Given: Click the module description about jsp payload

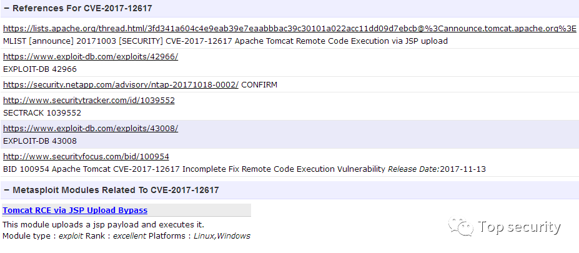Looking at the screenshot, I should pyautogui.click(x=104, y=224).
